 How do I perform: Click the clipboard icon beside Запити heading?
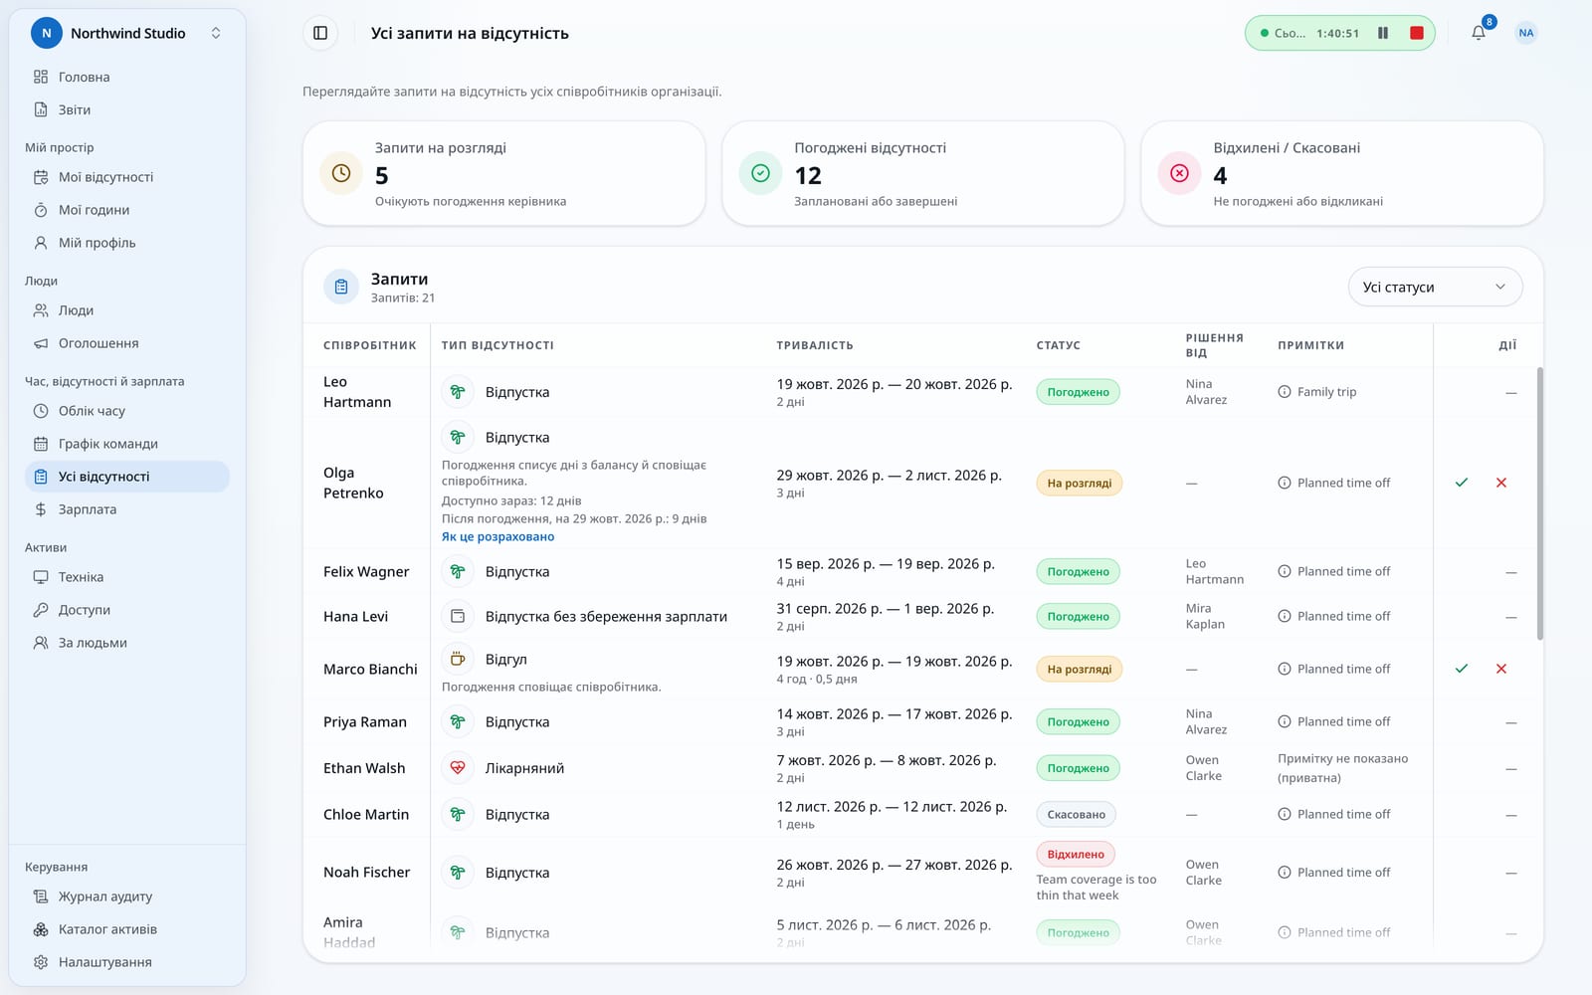point(341,287)
